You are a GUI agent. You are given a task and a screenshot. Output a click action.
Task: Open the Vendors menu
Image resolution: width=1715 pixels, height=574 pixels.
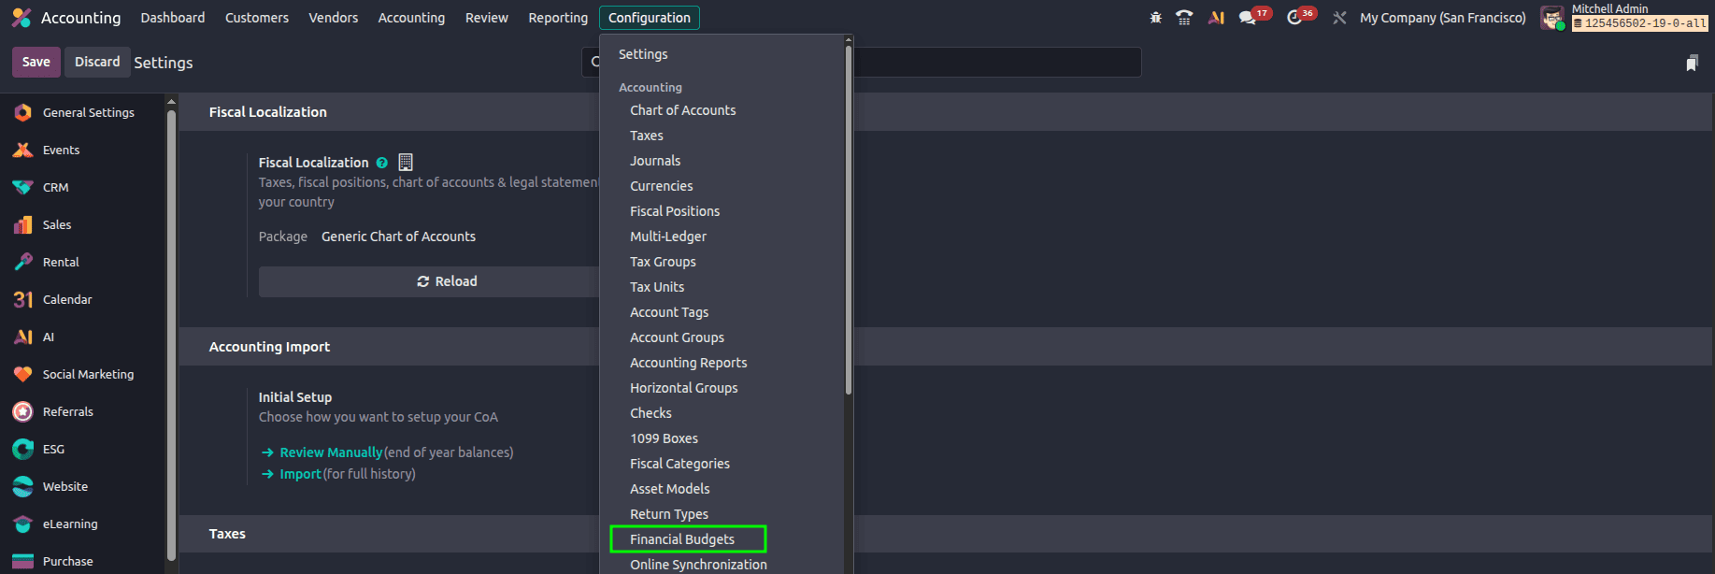(334, 18)
